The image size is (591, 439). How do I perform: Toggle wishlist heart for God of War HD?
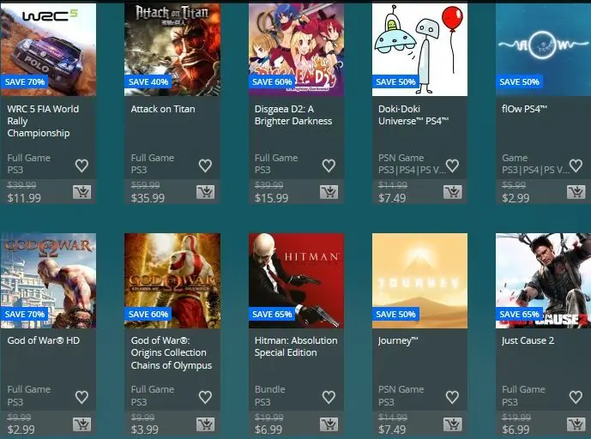81,397
